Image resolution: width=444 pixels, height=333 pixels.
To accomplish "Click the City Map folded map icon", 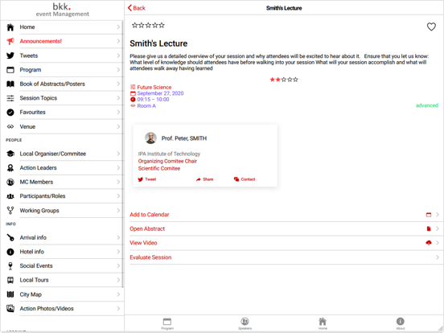I will (x=10, y=294).
